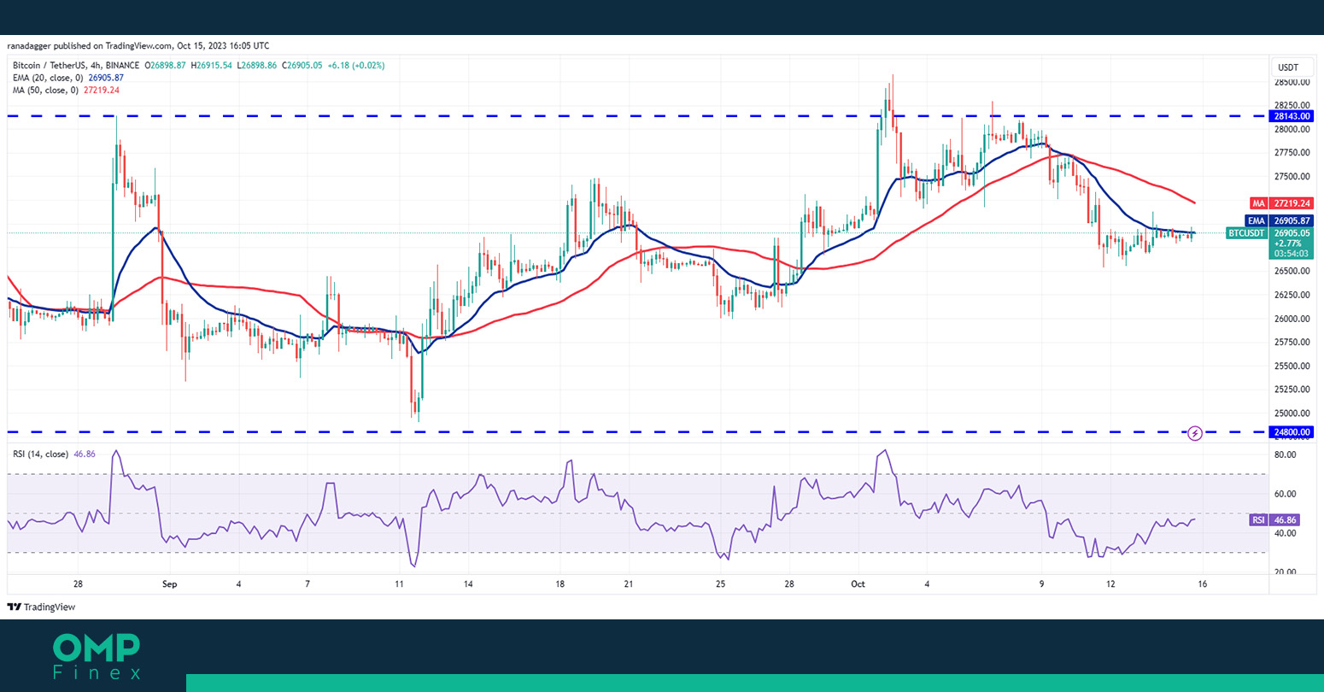Click the 25000.00 price axis label
The image size is (1324, 692).
[1292, 413]
